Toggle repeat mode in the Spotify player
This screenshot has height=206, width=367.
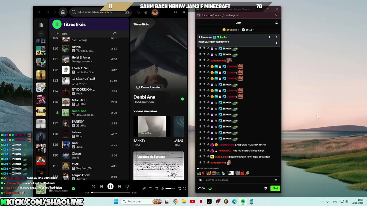[127, 186]
